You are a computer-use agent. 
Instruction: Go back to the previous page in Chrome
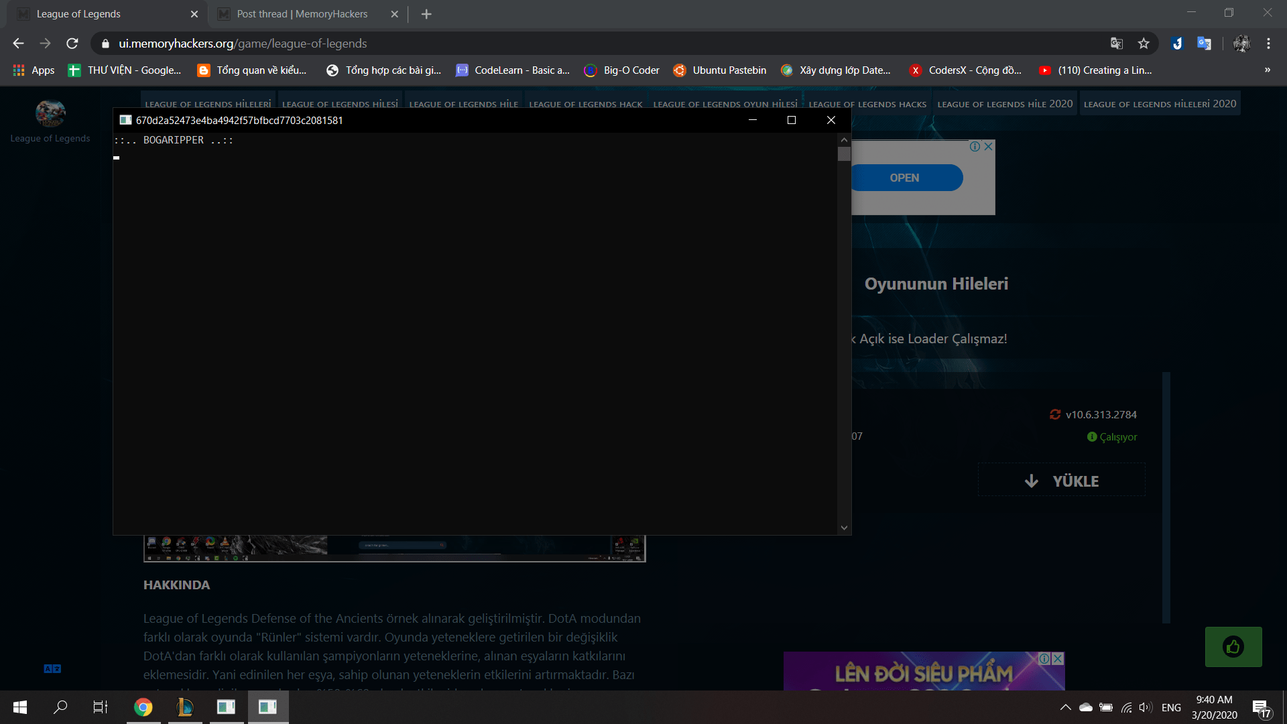pos(18,44)
